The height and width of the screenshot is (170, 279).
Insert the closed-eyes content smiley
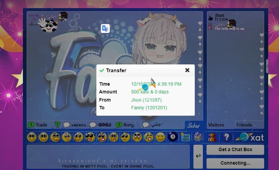[160, 137]
